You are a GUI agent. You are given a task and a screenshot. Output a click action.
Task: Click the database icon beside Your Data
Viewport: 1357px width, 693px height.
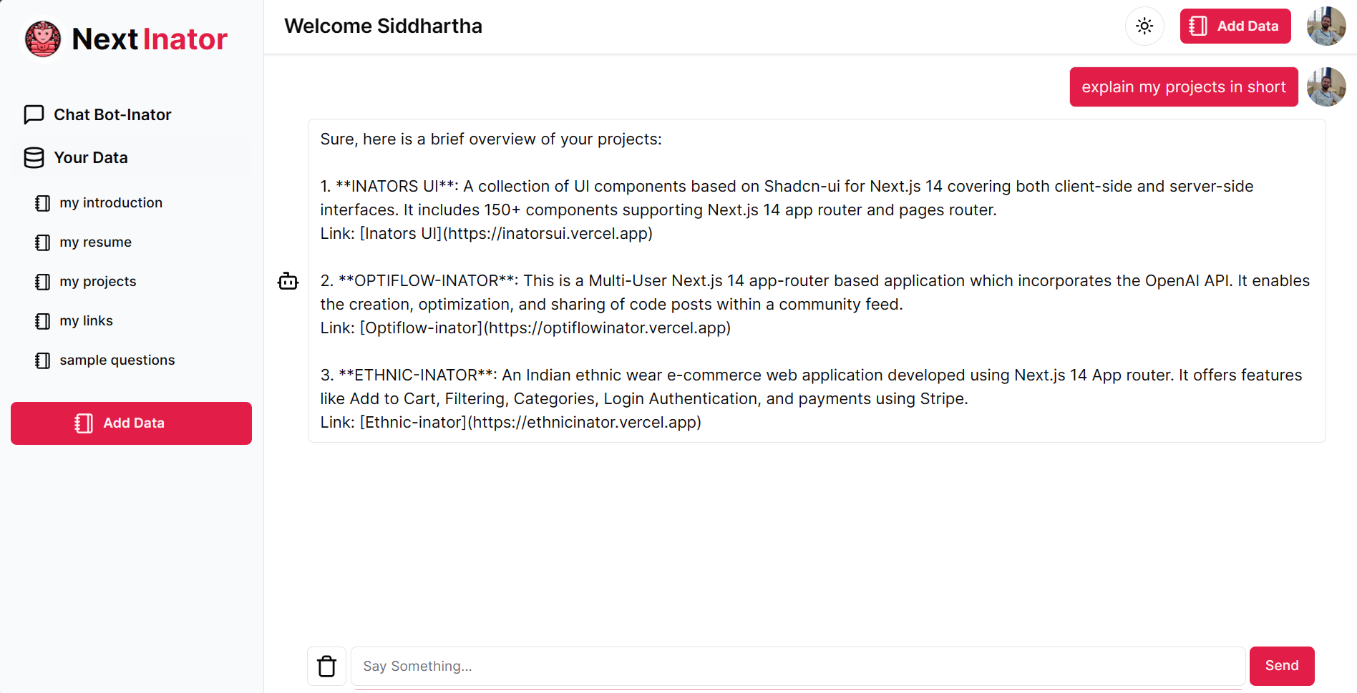[x=34, y=158]
